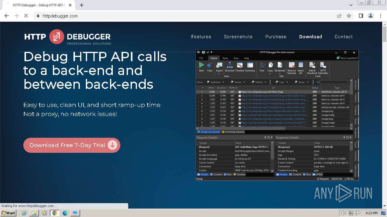387x217 pixels.
Task: Close the HTTP Debugger tab
Action: point(70,5)
